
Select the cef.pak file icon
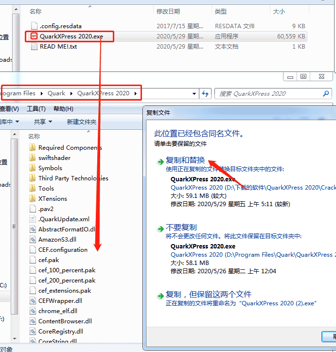click(x=33, y=260)
